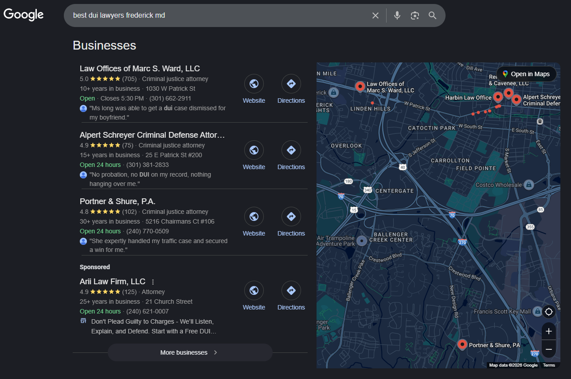
Task: Get directions to Portner & Shure, P.A.
Action: (291, 222)
